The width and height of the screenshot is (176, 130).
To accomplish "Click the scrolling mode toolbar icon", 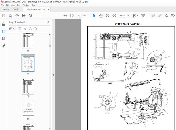I will coord(143,16).
